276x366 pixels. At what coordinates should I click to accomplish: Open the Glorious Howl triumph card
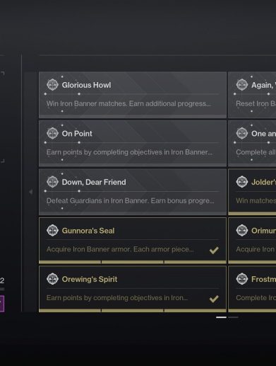pos(133,95)
